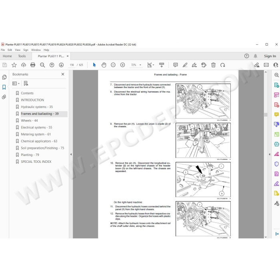This screenshot has height=280, width=280.
Task: Click the scrollbar down arrow
Action: 266,237
